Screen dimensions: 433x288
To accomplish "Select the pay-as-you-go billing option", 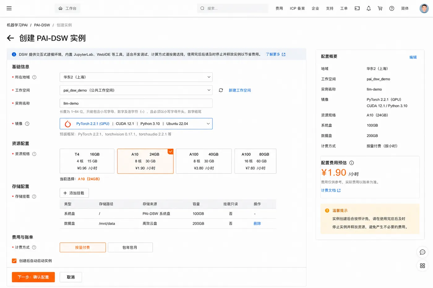I will (x=83, y=247).
